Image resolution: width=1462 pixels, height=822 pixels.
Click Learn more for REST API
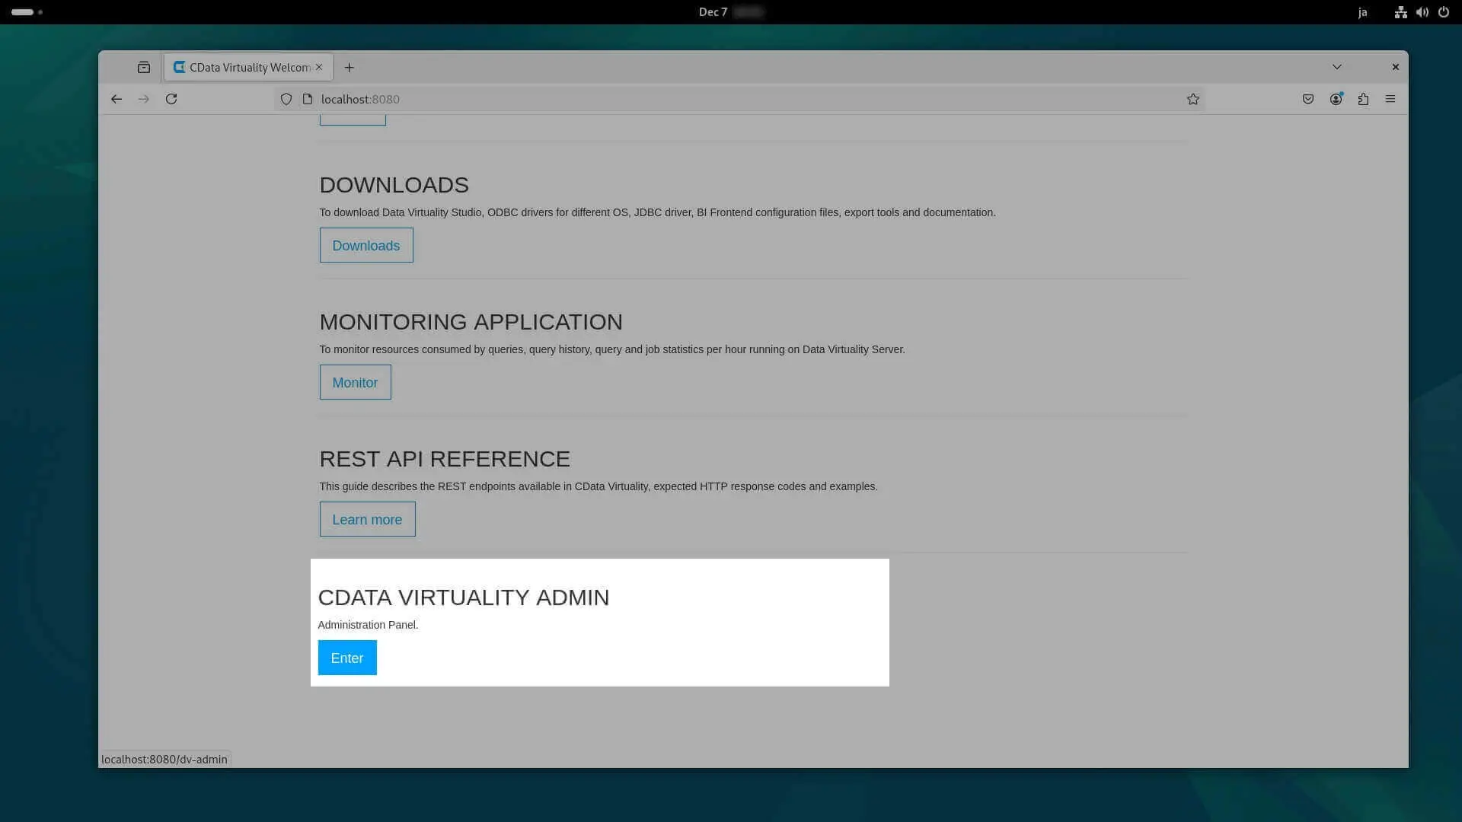click(367, 519)
